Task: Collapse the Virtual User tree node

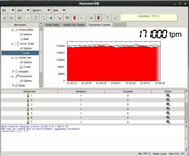Action: 12,58
